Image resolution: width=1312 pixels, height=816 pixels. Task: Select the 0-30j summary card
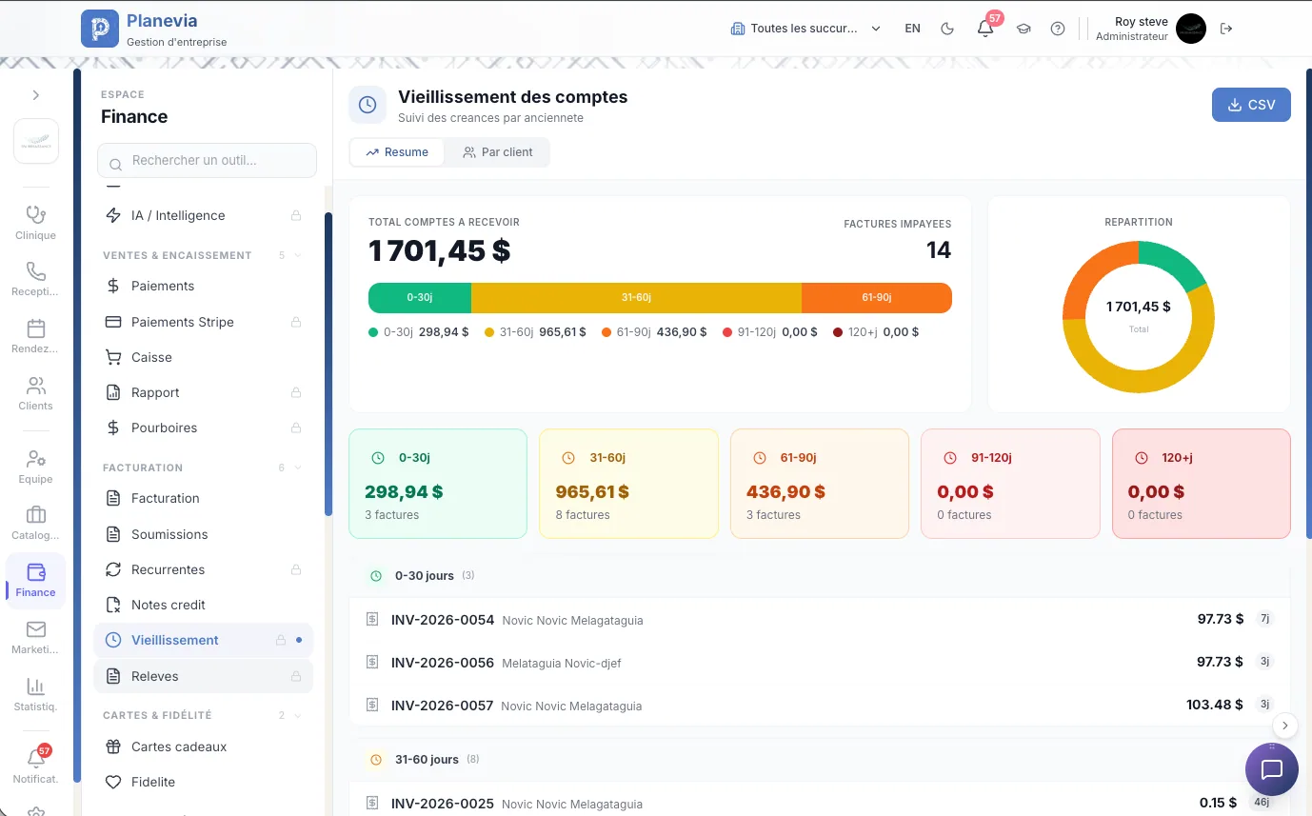click(438, 484)
